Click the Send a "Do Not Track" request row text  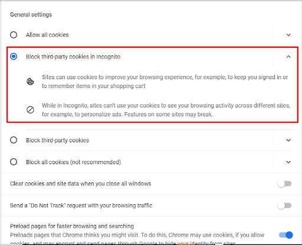81,205
